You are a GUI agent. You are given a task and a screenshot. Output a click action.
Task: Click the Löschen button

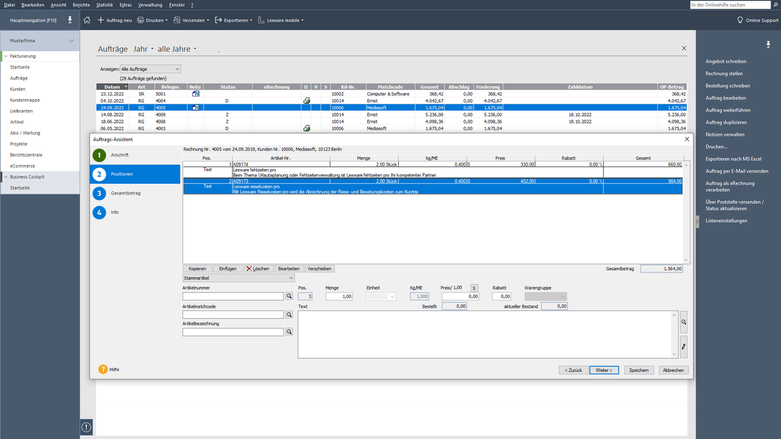coord(257,269)
